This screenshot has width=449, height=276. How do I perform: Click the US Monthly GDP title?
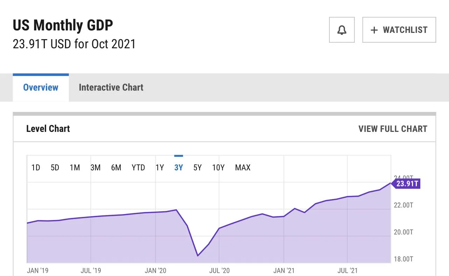click(63, 26)
